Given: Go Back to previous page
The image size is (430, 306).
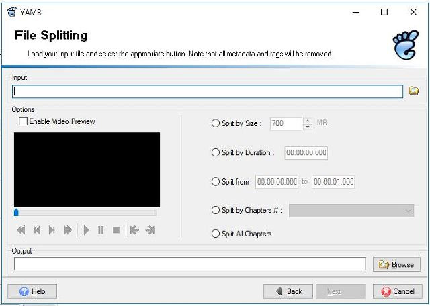Looking at the screenshot, I should (288, 291).
